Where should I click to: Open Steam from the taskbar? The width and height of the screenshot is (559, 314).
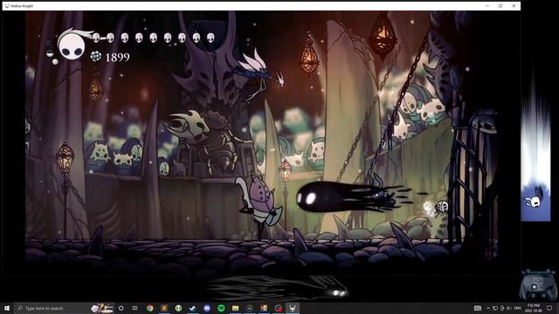(192, 308)
